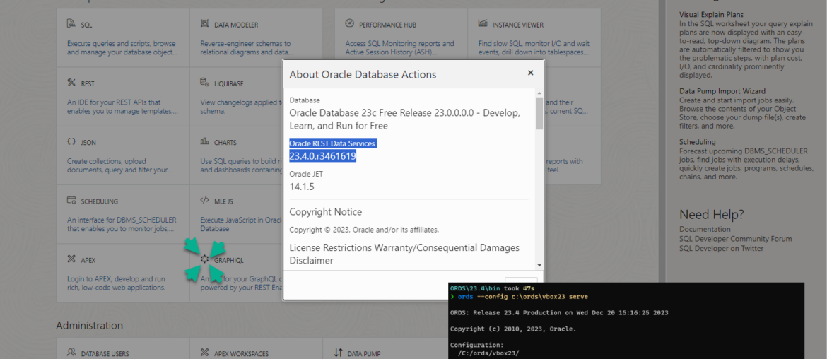Open the LIQUIBASE card title
The width and height of the screenshot is (827, 359).
pyautogui.click(x=228, y=84)
